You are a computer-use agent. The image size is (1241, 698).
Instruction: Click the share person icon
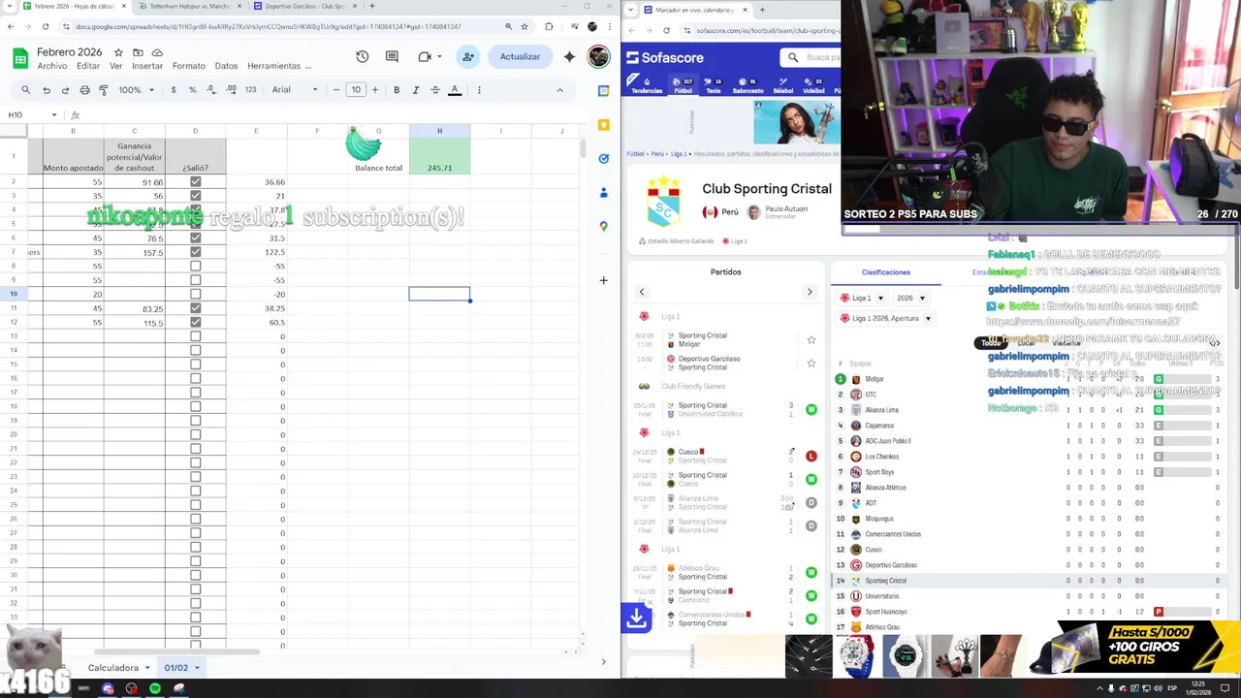(x=468, y=57)
